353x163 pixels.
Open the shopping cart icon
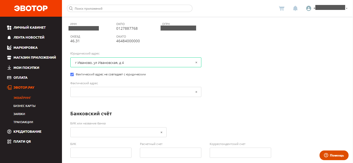pyautogui.click(x=282, y=8)
